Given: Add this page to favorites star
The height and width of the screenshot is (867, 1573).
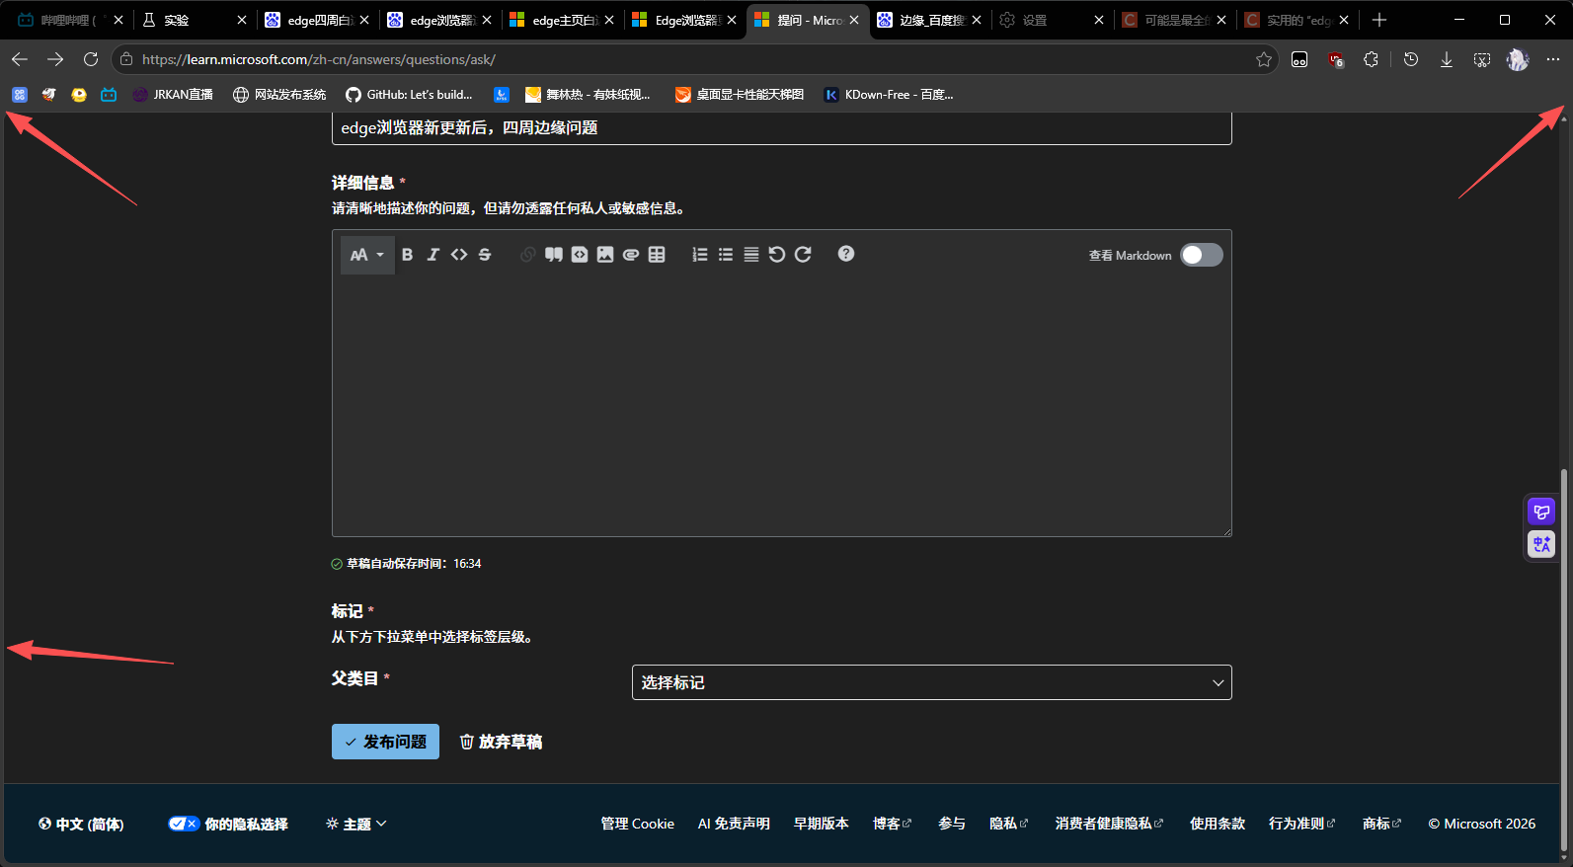Looking at the screenshot, I should coord(1264,59).
